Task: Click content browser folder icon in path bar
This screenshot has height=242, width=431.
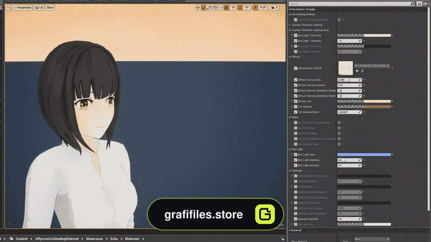Action: (12, 239)
